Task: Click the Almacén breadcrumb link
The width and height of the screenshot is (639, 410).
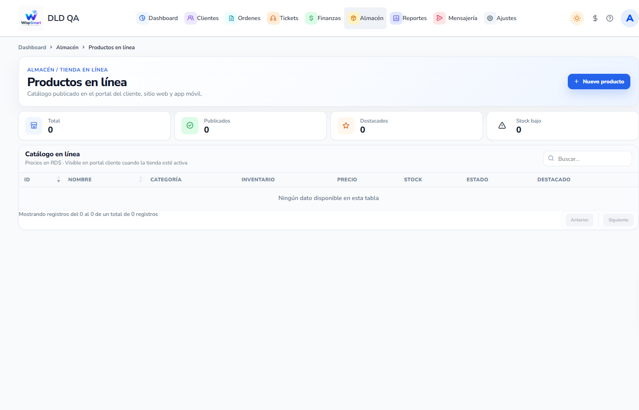Action: [x=67, y=47]
